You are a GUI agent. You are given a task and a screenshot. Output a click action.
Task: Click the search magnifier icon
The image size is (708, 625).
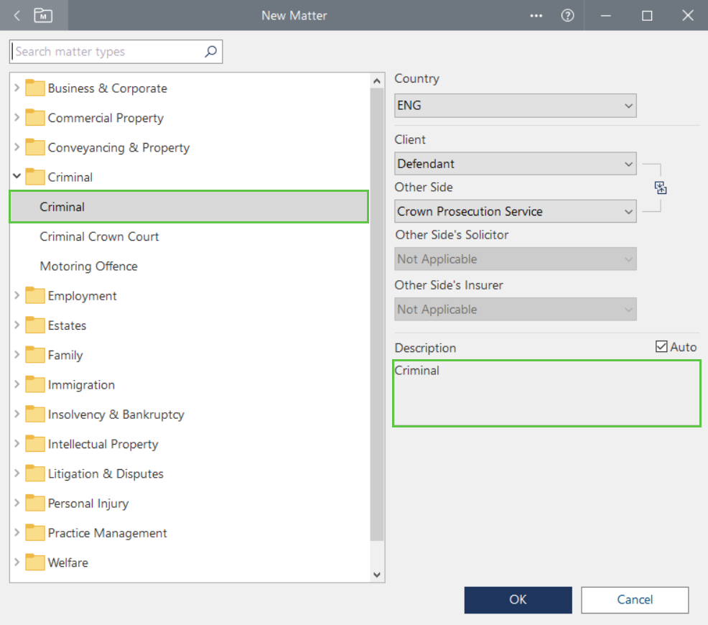pyautogui.click(x=210, y=52)
